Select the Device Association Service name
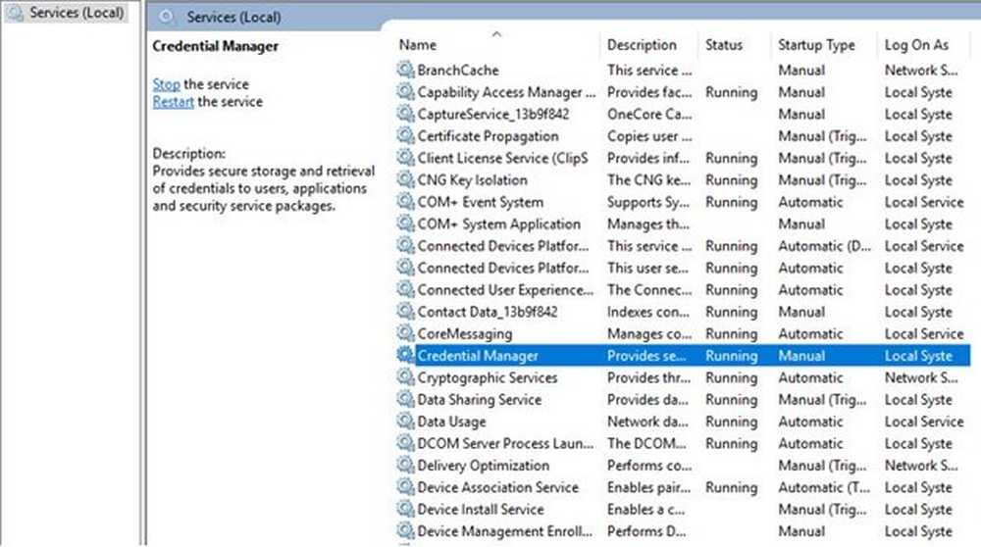This screenshot has width=981, height=547. tap(497, 487)
